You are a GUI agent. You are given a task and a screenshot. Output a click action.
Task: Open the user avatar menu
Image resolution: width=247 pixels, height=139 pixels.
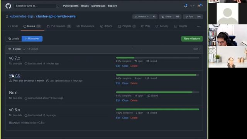pyautogui.click(x=200, y=6)
